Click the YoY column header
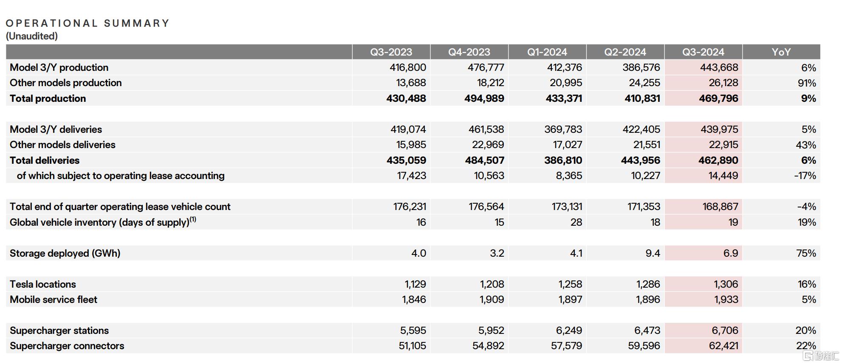Viewport: 842px width, 364px height. click(781, 52)
